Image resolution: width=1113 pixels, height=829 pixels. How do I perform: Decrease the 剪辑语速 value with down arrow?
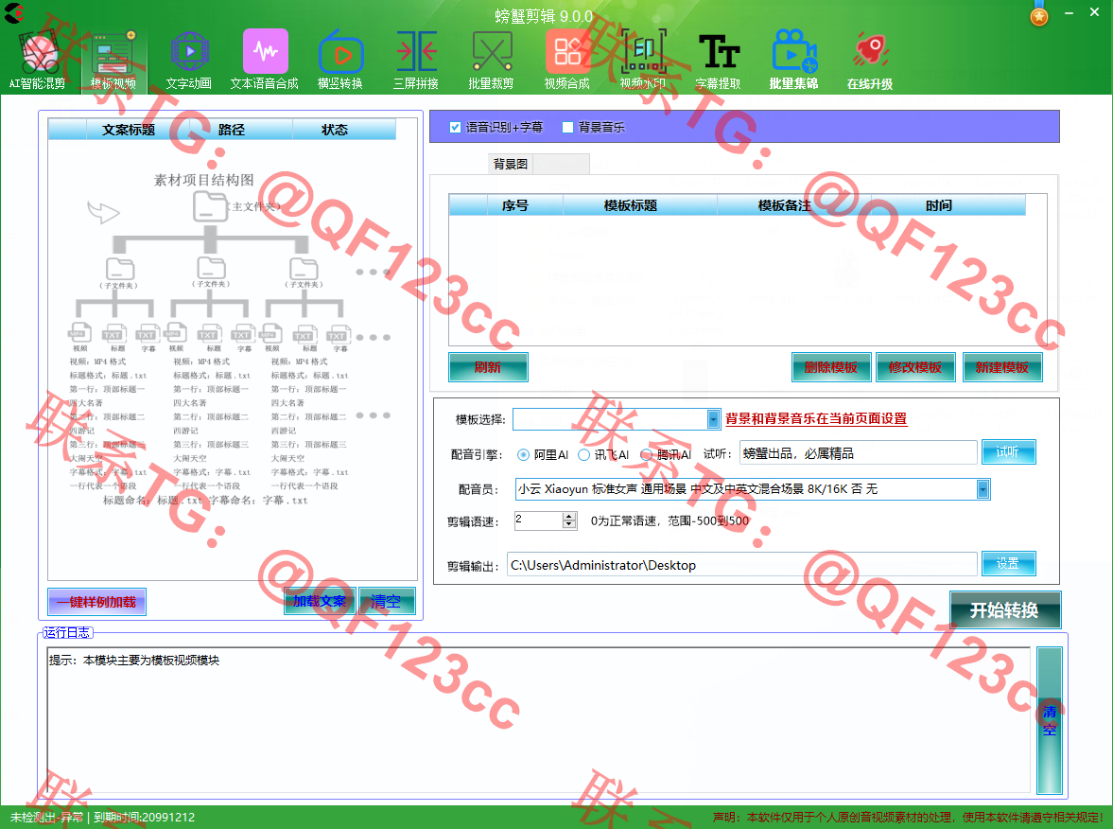(568, 525)
